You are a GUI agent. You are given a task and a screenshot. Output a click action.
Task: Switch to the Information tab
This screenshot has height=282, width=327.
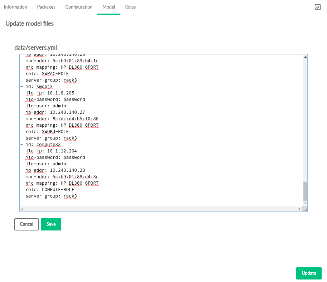[15, 7]
